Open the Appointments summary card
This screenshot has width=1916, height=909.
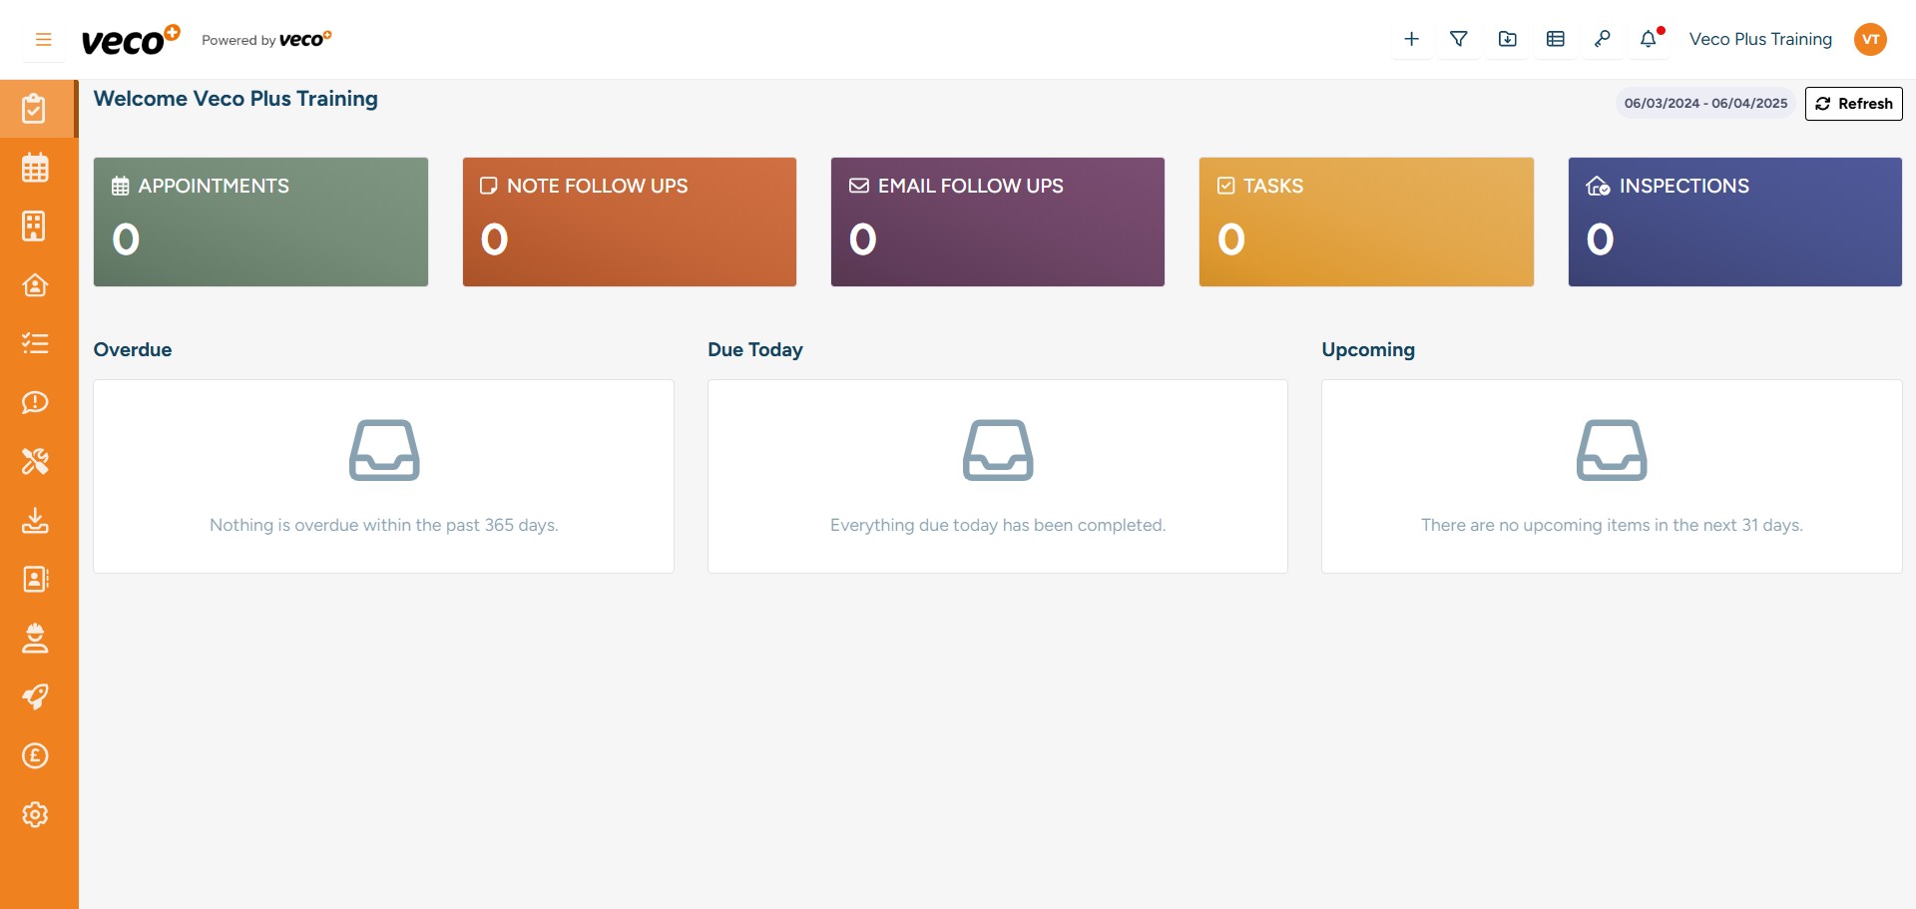tap(260, 222)
